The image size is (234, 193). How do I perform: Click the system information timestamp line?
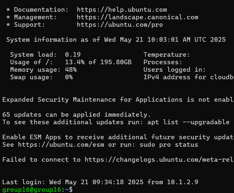coord(116,40)
